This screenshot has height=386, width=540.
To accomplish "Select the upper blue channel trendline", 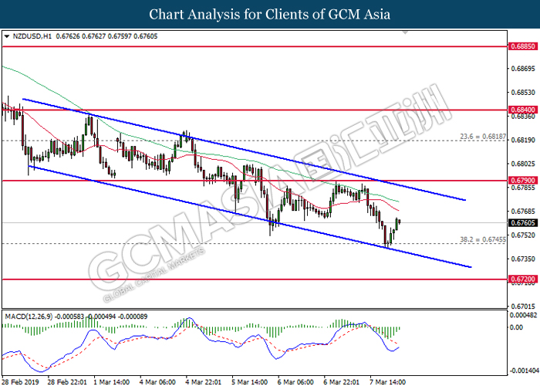I will (231, 147).
